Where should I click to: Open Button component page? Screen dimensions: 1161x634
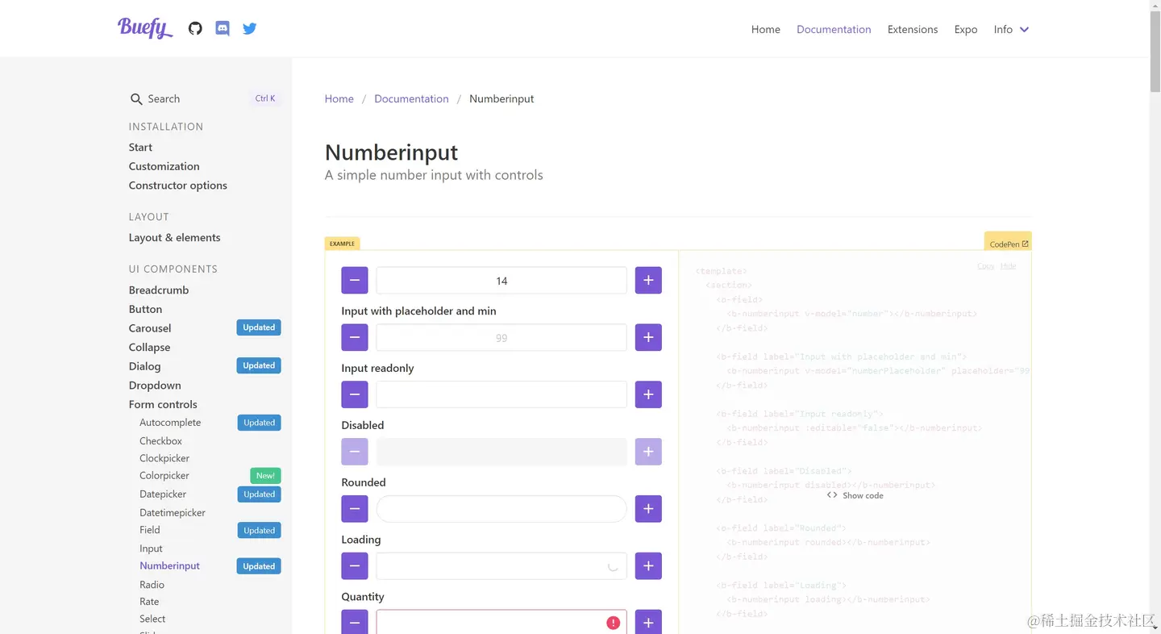[x=145, y=309]
